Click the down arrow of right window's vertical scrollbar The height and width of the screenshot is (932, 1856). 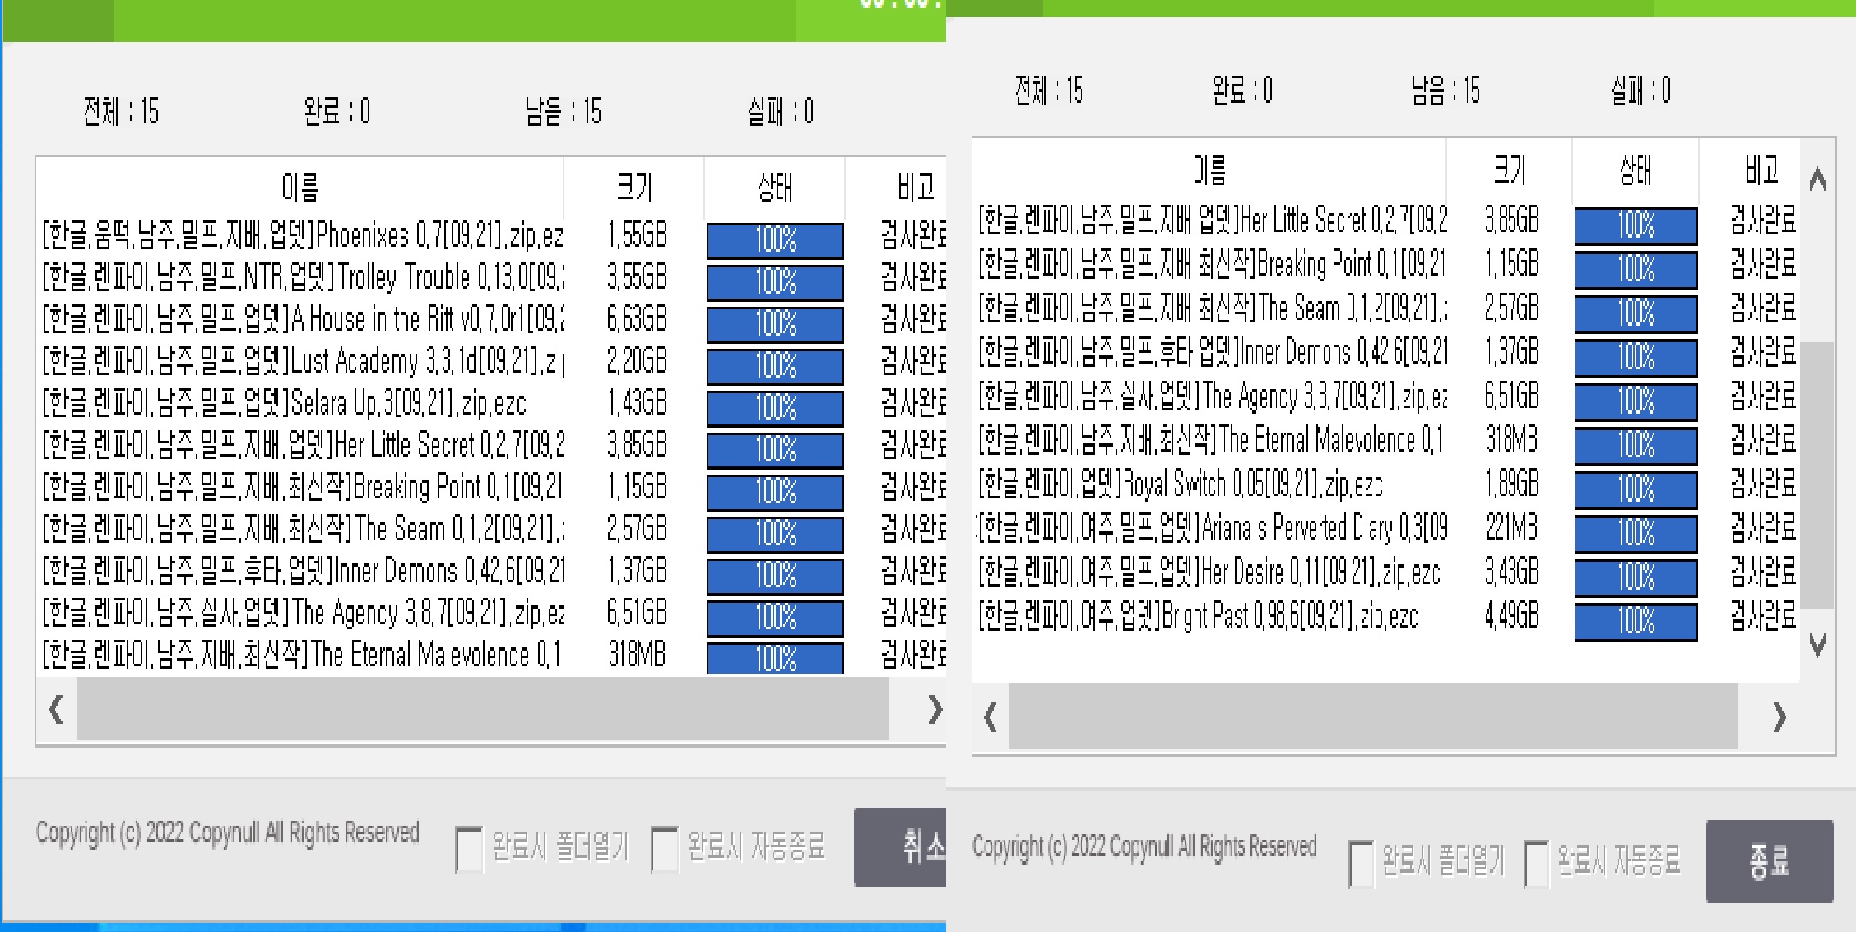point(1818,644)
